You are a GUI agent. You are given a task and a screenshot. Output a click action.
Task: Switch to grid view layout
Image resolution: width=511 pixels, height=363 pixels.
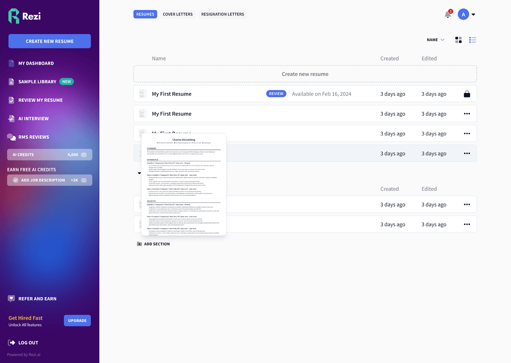pyautogui.click(x=458, y=40)
